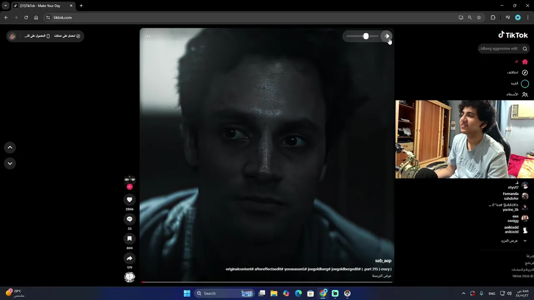Open the weather widget showing 29°C
Screen dimensions: 534x300
click(15, 293)
